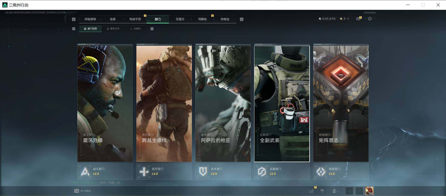Image resolution: width=446 pixels, height=196 pixels.
Task: Click the silver currency coin icon
Action: pyautogui.click(x=320, y=19)
